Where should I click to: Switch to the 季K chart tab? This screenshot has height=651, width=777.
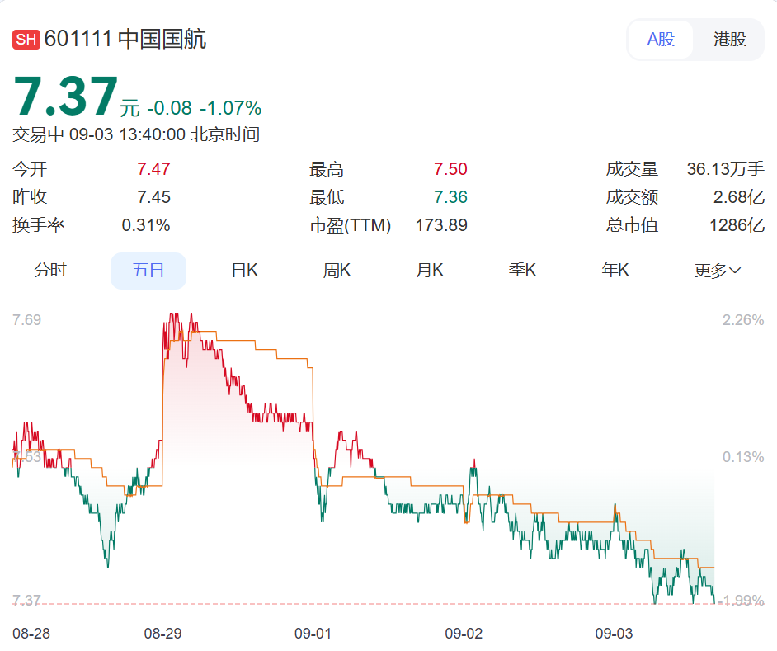point(522,271)
